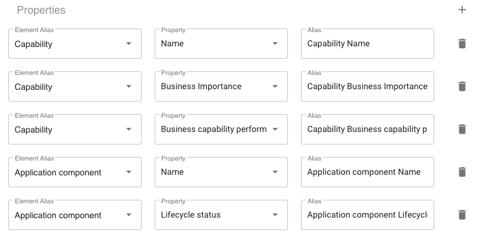Expand the Lifecycle status property dropdown
This screenshot has width=483, height=239.
tap(221, 215)
